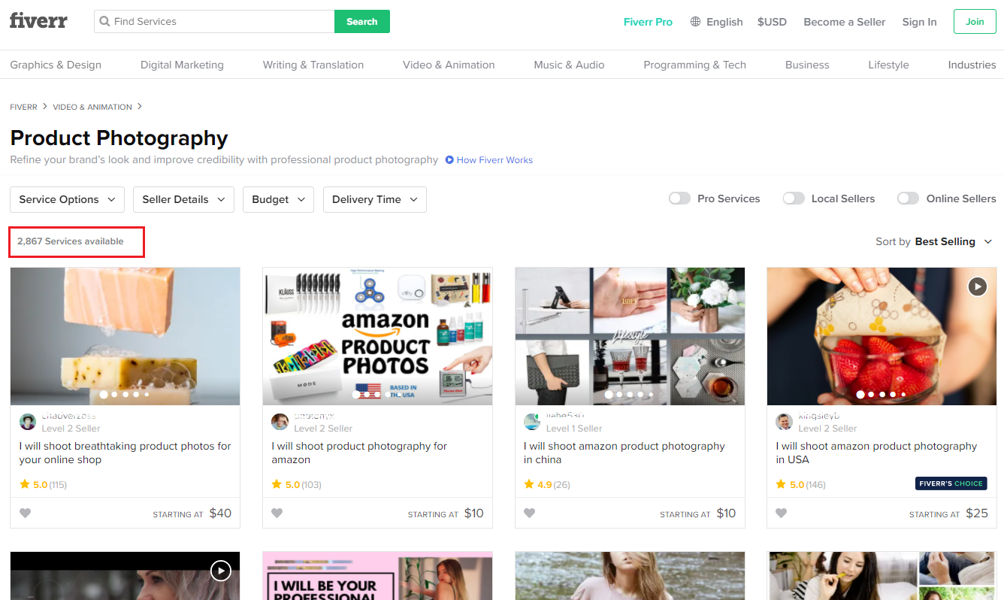Click the heart on the amazon product photos gig
Image resolution: width=1004 pixels, height=600 pixels.
click(x=277, y=513)
